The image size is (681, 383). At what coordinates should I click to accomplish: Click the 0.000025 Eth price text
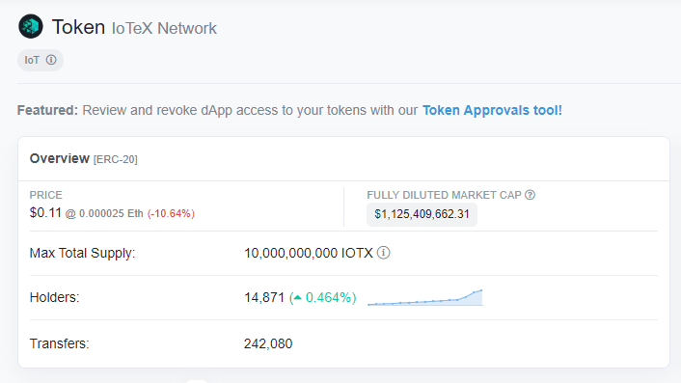[x=111, y=213]
